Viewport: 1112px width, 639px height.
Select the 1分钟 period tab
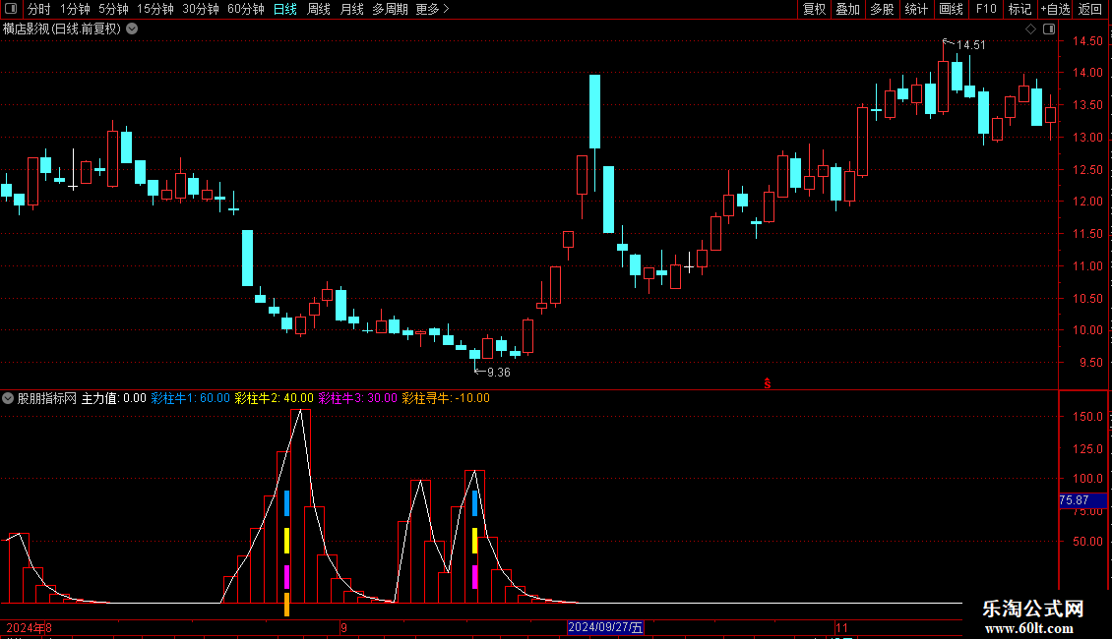75,9
